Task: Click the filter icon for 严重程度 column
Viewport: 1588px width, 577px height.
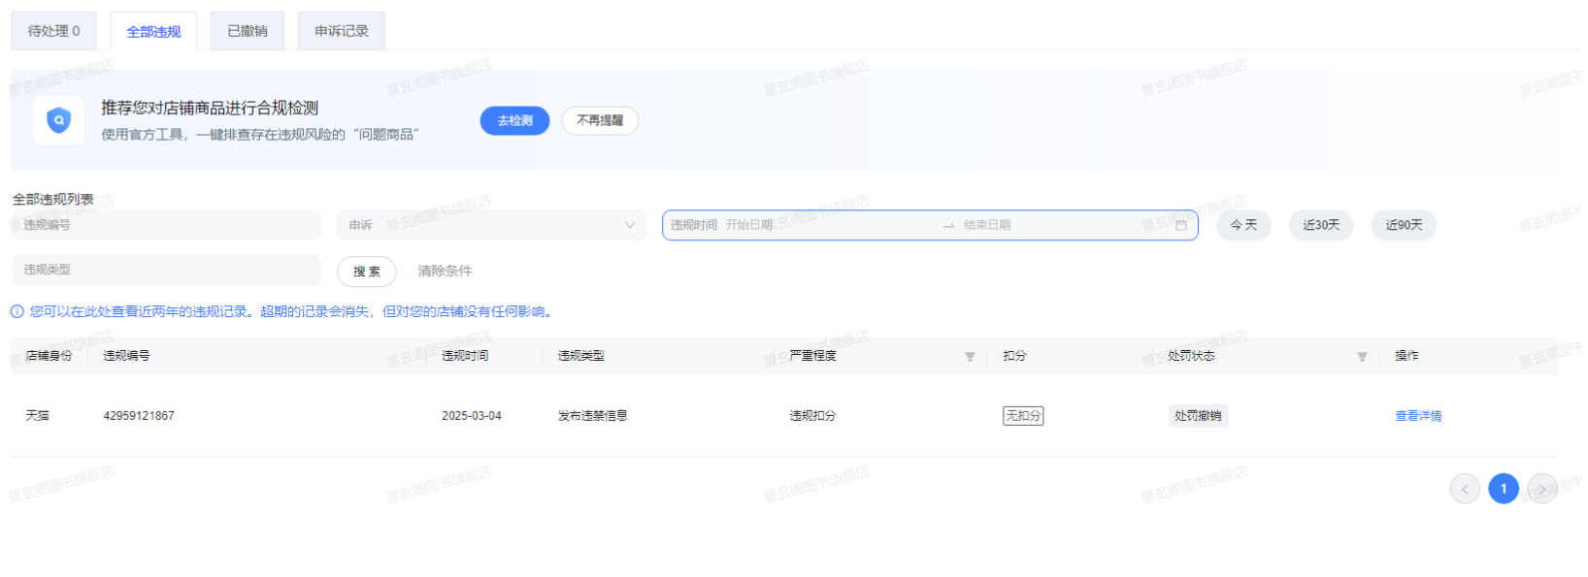Action: tap(970, 357)
